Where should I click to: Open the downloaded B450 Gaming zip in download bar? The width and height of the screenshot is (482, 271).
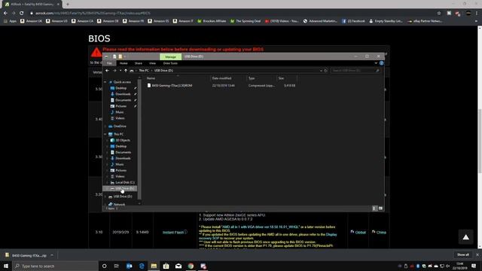coord(27,256)
